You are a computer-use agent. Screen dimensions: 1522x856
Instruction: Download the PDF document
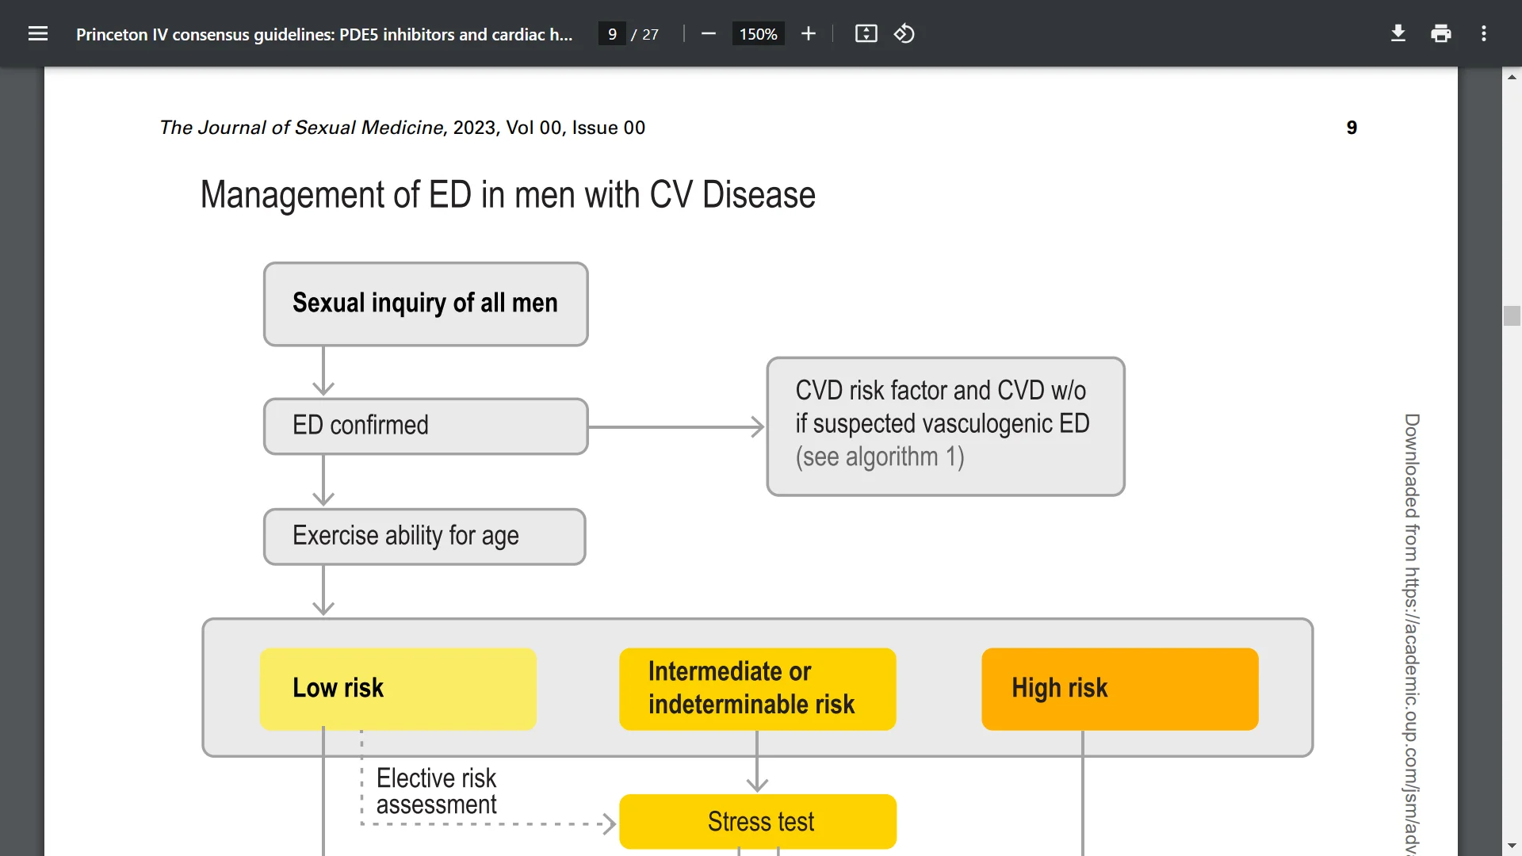(1398, 33)
